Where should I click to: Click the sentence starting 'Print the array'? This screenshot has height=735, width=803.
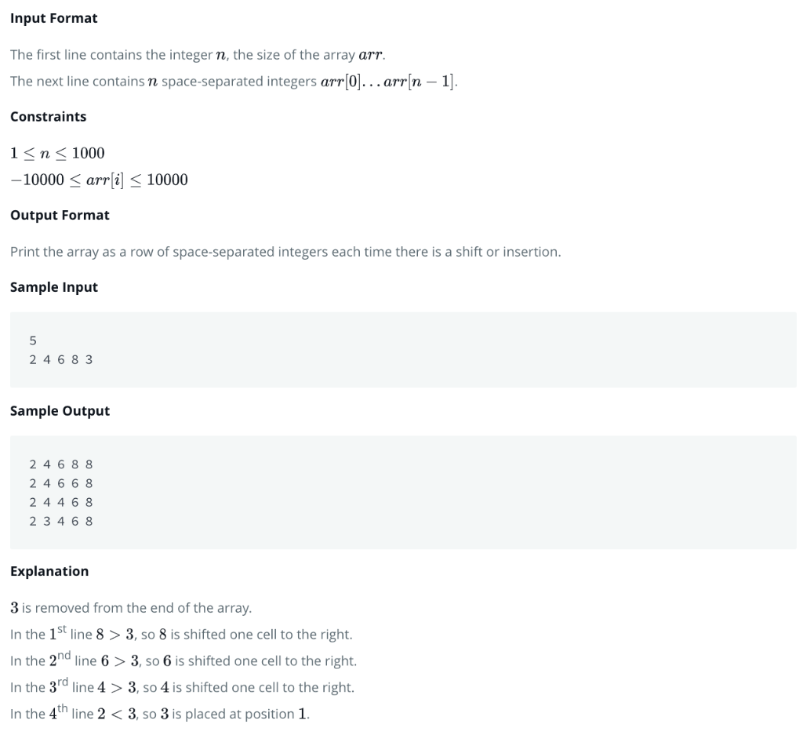point(285,252)
